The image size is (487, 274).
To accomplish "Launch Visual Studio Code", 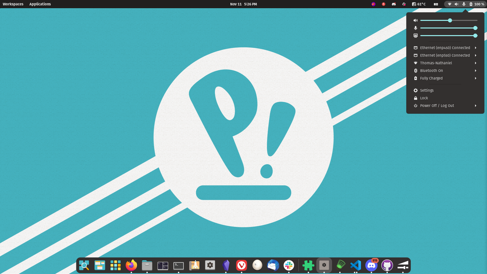I will pos(355,265).
